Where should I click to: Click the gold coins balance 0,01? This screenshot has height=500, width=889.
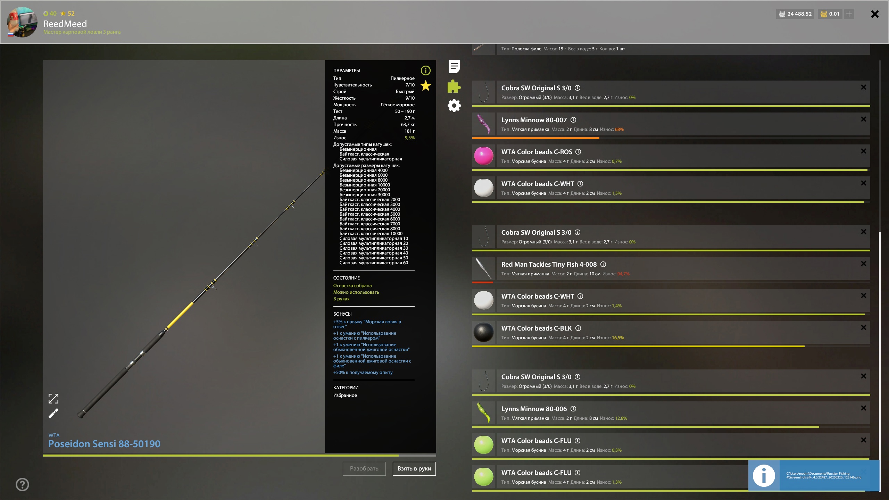coord(830,14)
